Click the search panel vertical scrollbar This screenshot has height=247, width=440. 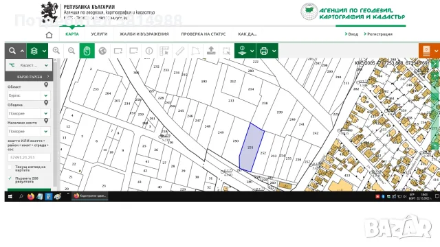pos(55,123)
